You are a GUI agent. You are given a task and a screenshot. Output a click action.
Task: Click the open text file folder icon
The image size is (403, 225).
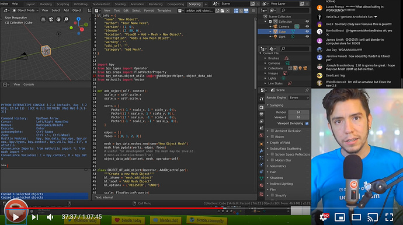pyautogui.click(x=223, y=10)
